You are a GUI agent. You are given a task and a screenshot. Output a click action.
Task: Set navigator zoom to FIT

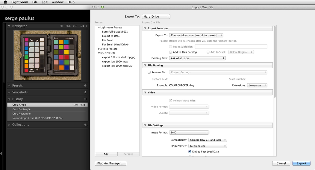61,26
